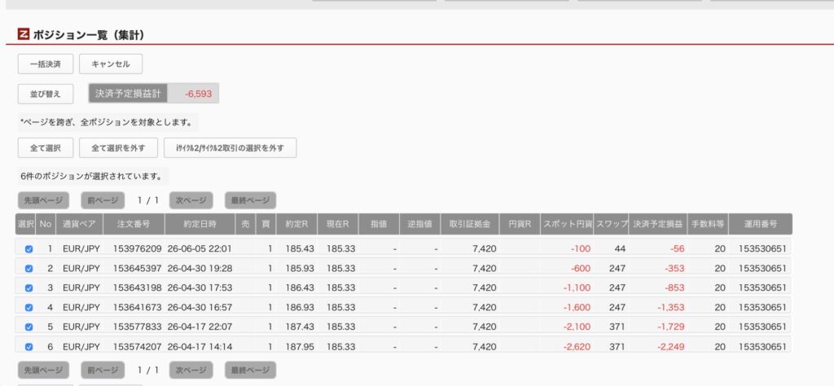Image resolution: width=834 pixels, height=386 pixels.
Task: Click the 選択 column header
Action: point(25,224)
